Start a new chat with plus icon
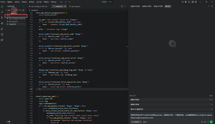The height and width of the screenshot is (124, 215). coord(208,6)
